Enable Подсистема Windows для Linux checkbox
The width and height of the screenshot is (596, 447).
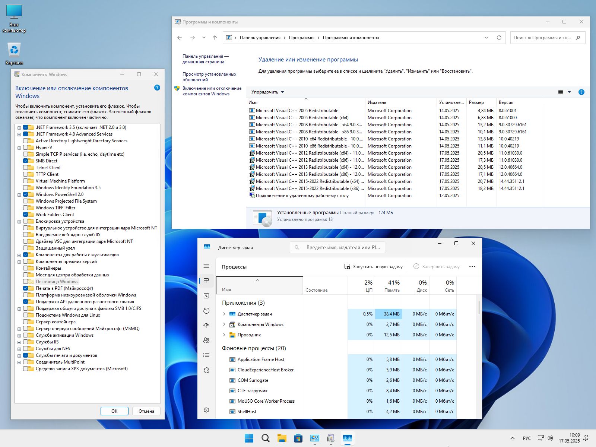(26, 315)
